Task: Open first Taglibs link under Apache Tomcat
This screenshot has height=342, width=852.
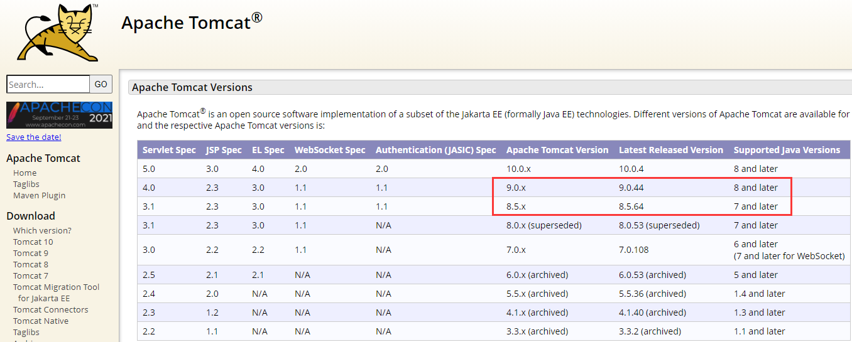Action: 26,184
